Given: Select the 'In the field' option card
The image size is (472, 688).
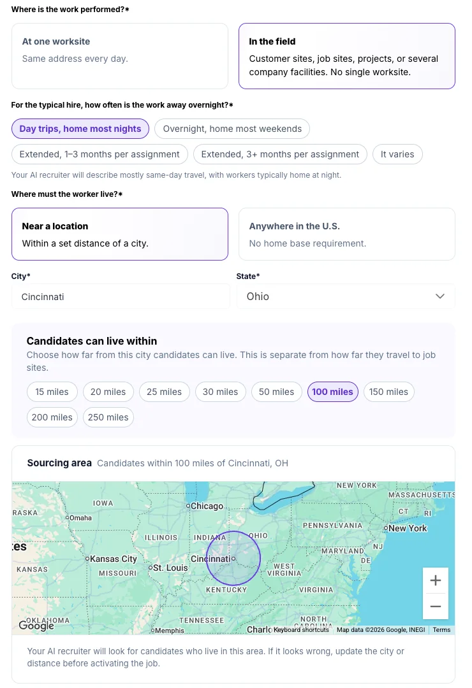Looking at the screenshot, I should point(347,56).
